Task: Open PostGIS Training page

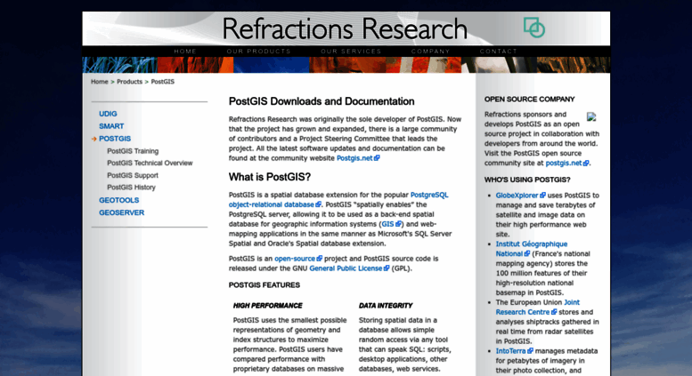Action: [x=133, y=150]
